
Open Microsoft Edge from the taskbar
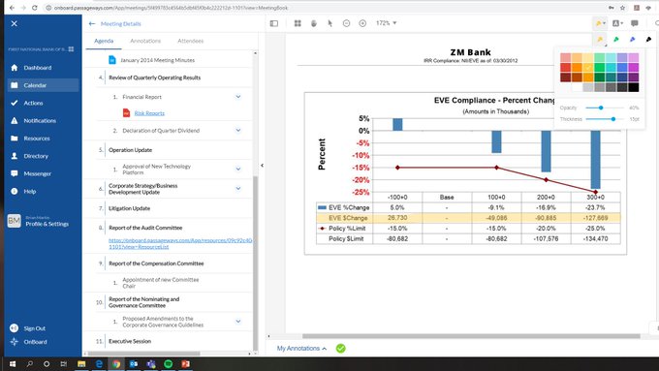tap(99, 364)
